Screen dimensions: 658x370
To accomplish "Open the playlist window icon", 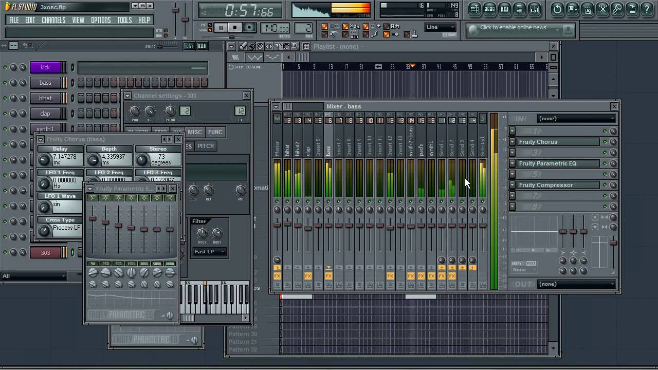I will click(x=474, y=9).
